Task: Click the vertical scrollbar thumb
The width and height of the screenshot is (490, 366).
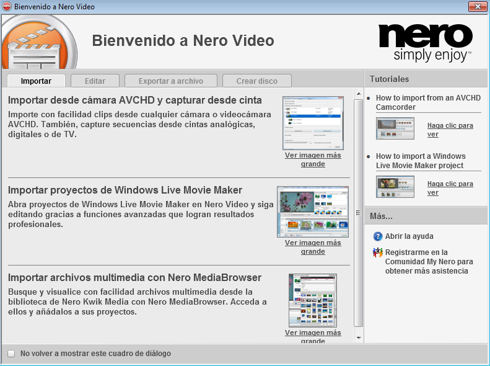Action: point(359,213)
